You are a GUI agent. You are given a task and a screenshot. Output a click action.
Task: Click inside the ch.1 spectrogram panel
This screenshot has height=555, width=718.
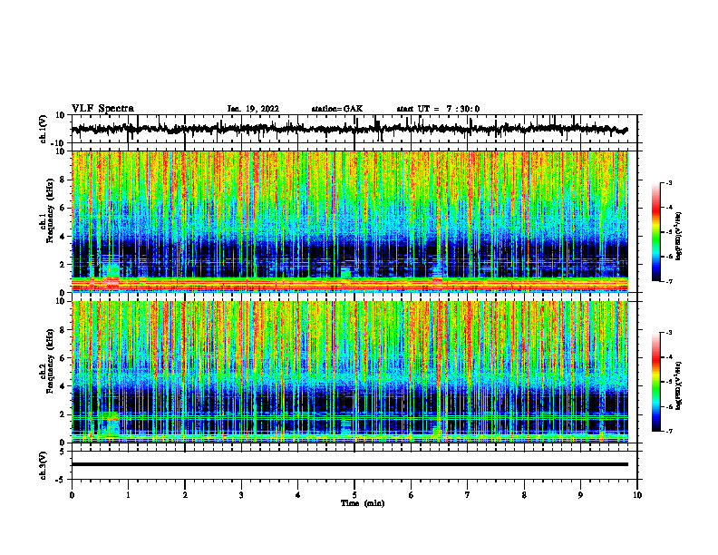click(x=350, y=221)
